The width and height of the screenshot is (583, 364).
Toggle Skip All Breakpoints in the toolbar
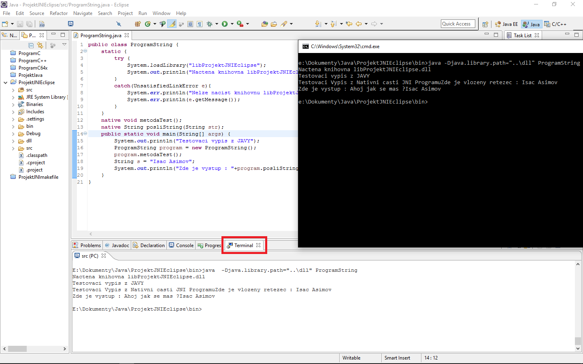(119, 24)
